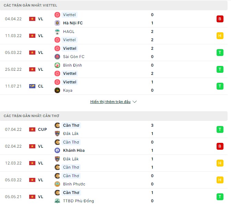Click Bình Định team logo

pos(57,65)
